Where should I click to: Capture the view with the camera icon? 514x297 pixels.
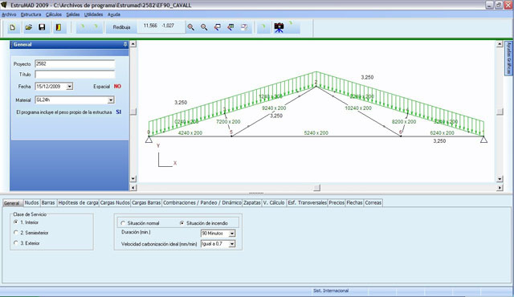click(279, 27)
